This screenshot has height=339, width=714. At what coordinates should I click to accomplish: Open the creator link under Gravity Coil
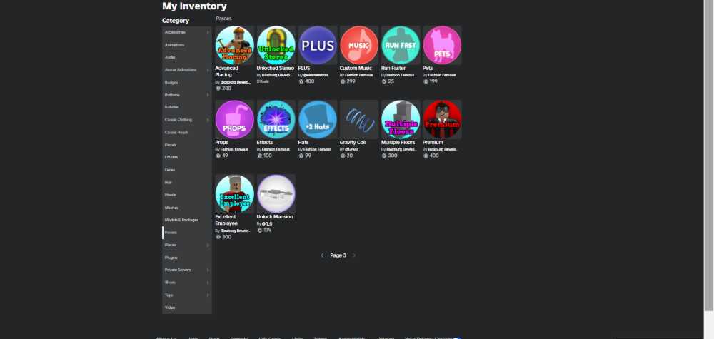click(x=351, y=149)
